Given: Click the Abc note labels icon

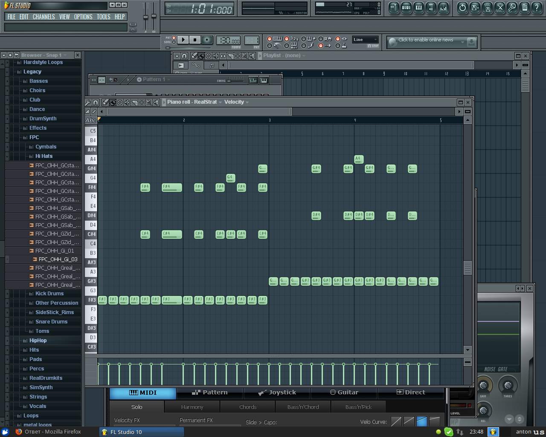Looking at the screenshot, I should pos(90,120).
